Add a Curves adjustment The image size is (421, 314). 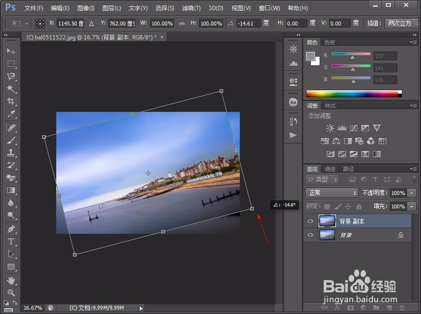tap(354, 128)
